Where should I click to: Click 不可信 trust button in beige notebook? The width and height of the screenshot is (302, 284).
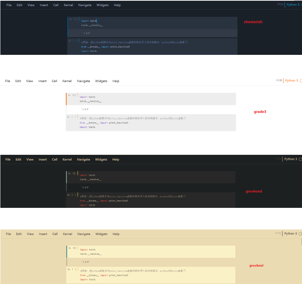278,233
